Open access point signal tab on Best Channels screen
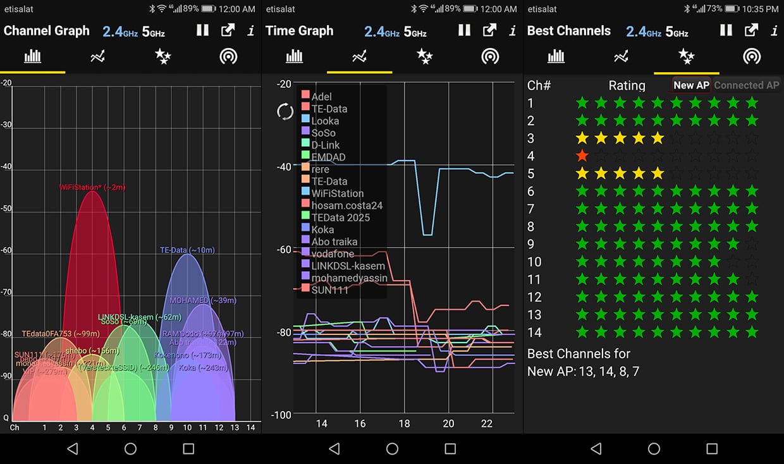This screenshot has height=464, width=784. (752, 56)
